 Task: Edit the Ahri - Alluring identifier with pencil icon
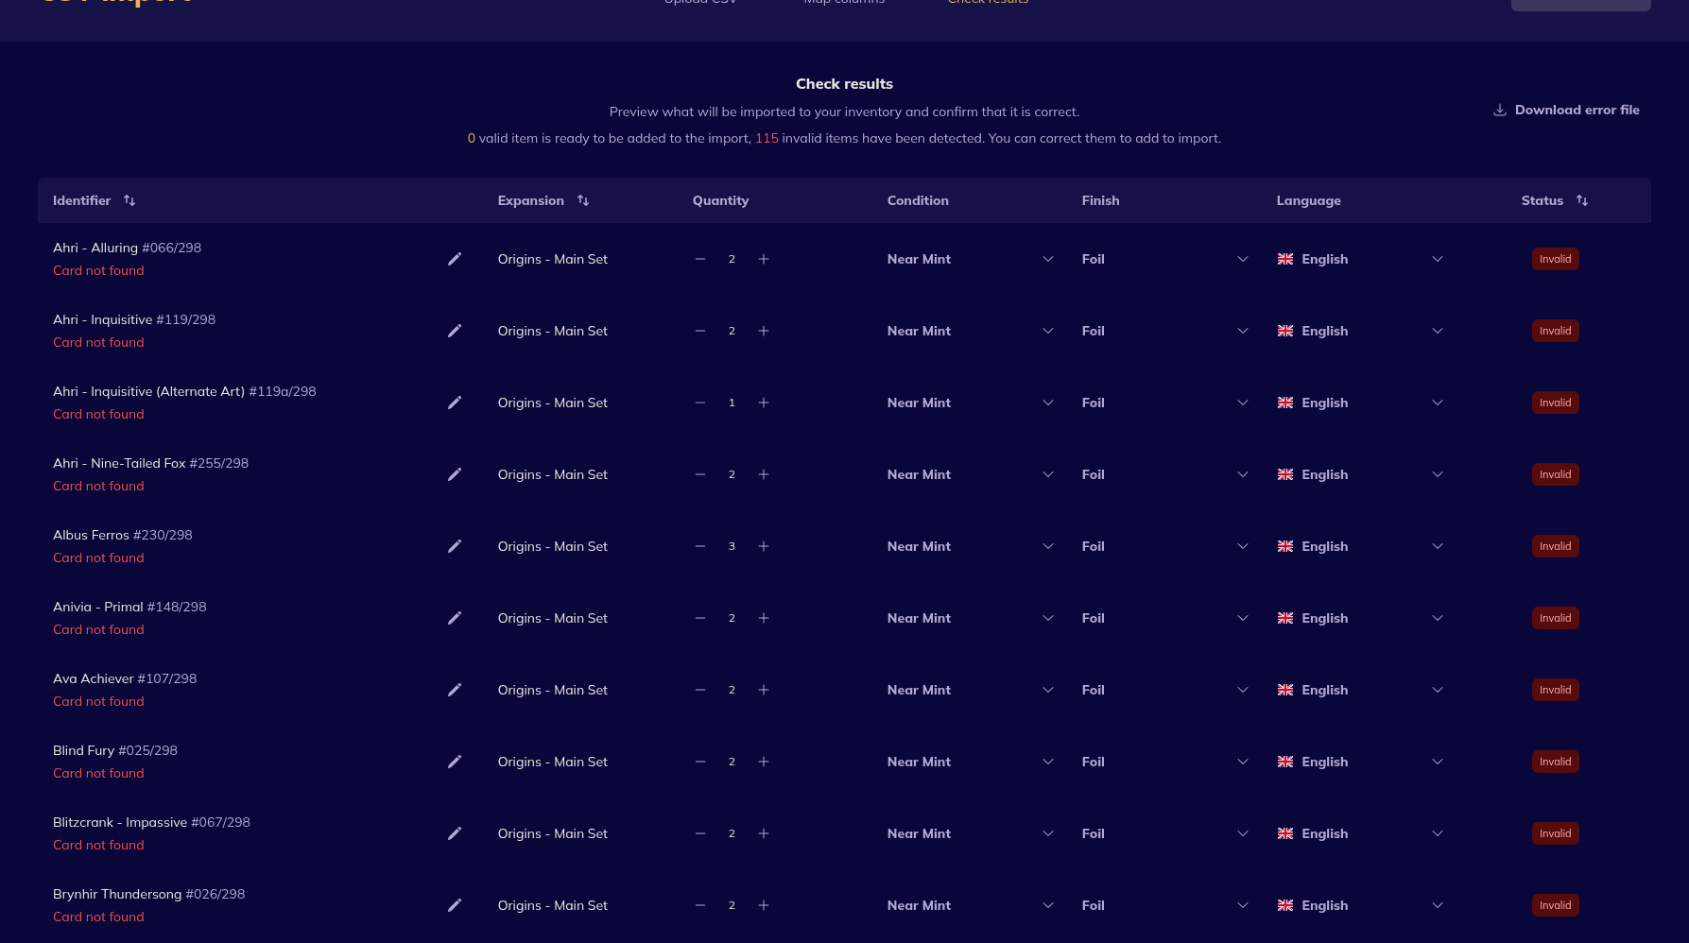coord(455,259)
